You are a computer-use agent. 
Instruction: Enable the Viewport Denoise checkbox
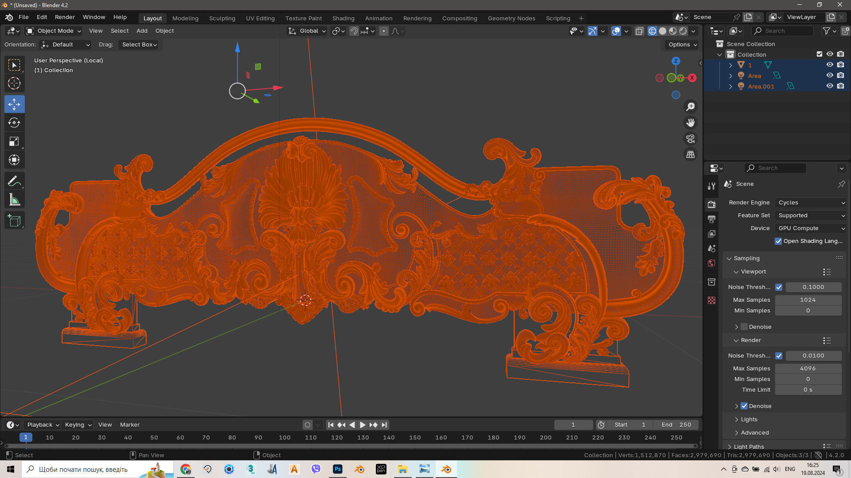coord(744,327)
